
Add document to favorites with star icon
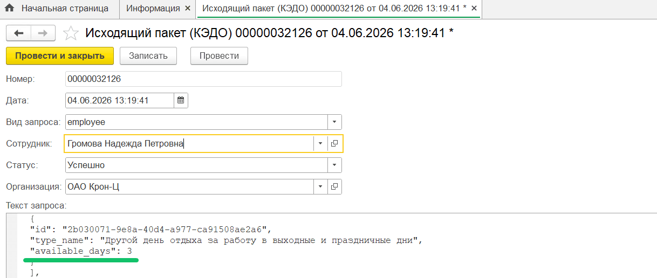click(x=71, y=33)
